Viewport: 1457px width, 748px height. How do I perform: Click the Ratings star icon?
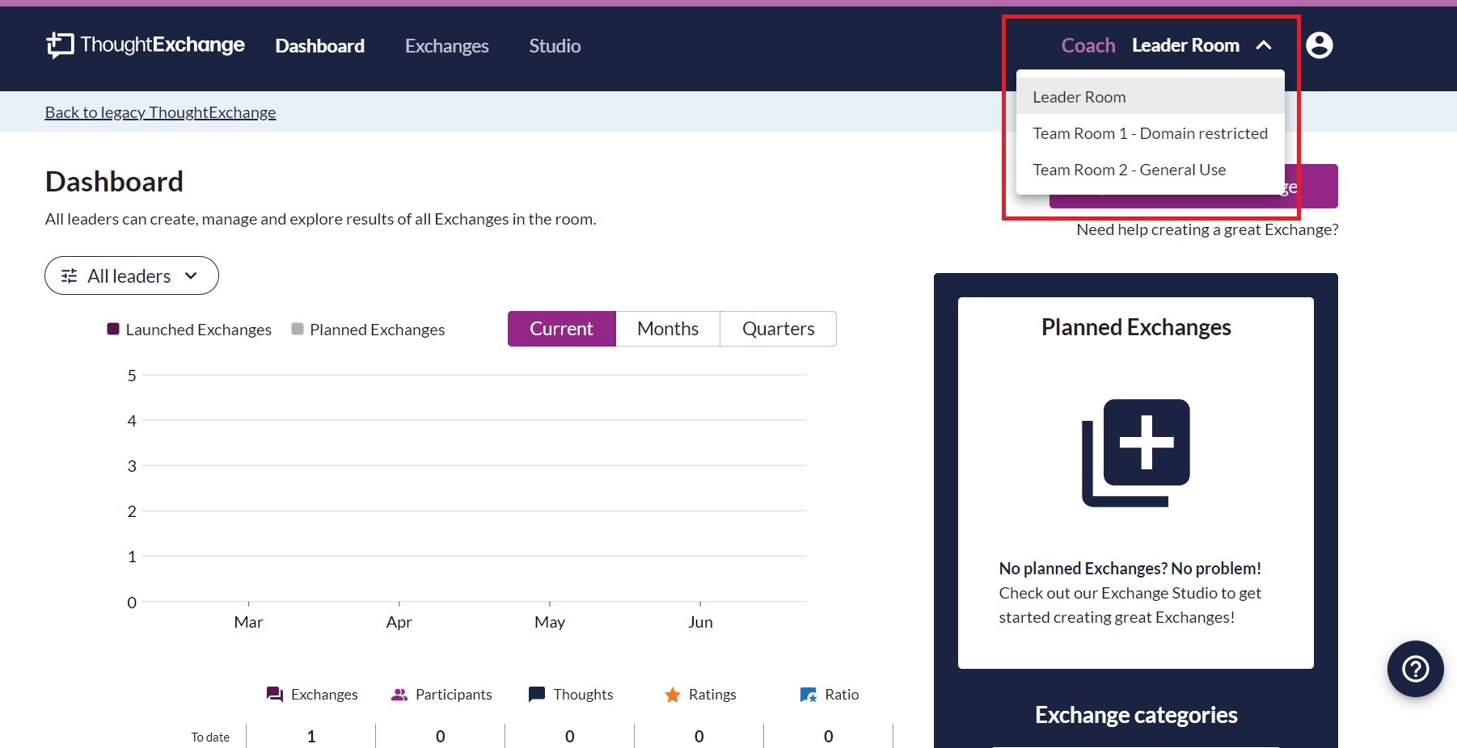tap(673, 695)
